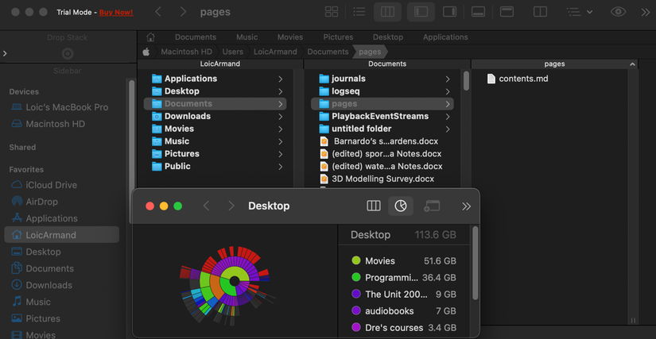
Task: Open the dual pane browser view
Action: click(540, 12)
